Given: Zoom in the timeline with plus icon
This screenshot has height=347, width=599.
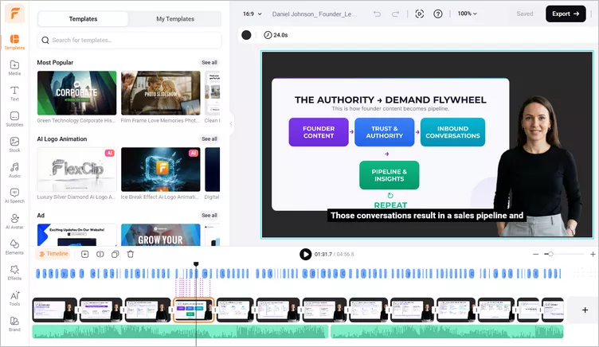Looking at the screenshot, I should pos(593,254).
